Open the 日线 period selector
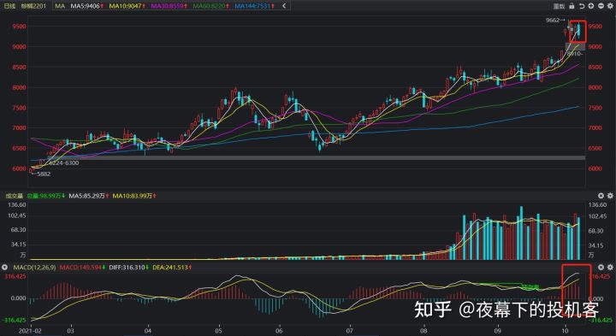 (9, 6)
